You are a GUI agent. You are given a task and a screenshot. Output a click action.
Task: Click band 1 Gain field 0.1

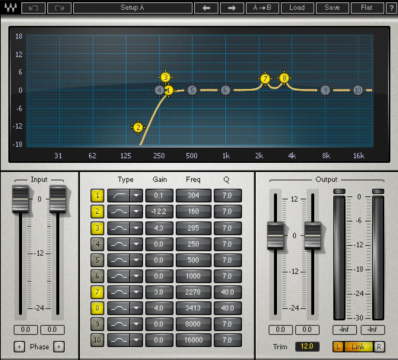(159, 196)
